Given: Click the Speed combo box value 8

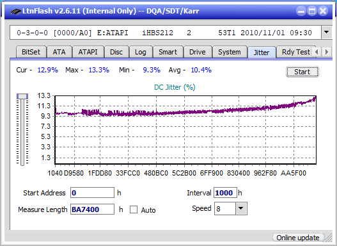Looking at the screenshot, I should 225,209.
